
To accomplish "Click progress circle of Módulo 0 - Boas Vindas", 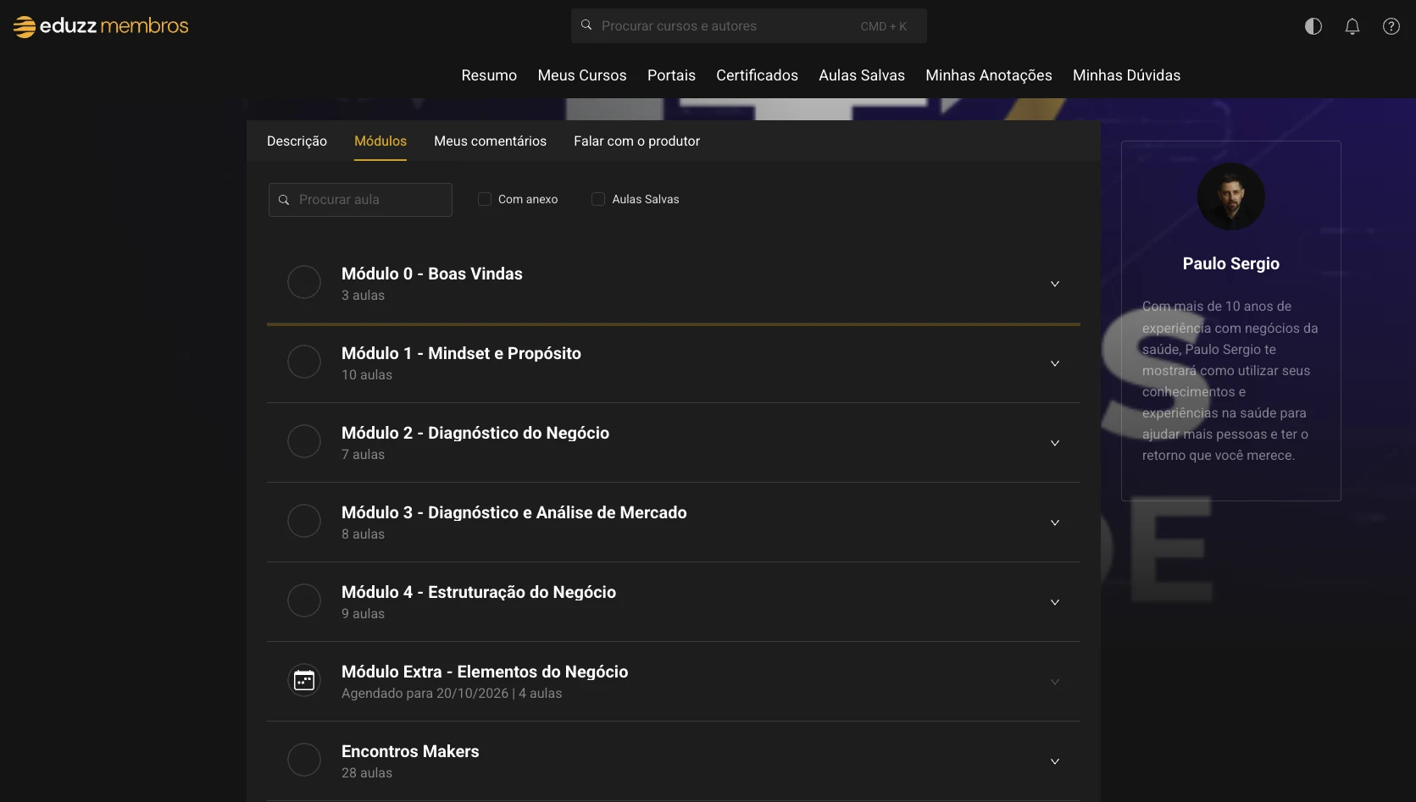I will click(x=304, y=282).
